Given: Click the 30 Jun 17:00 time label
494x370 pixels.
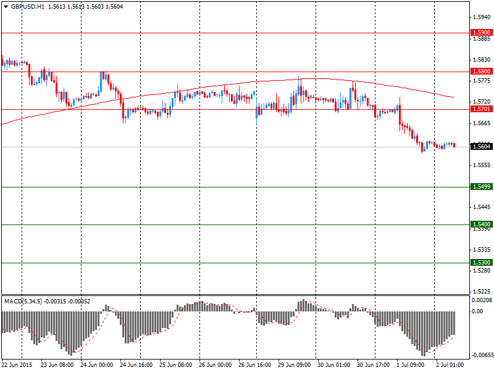Looking at the screenshot, I should point(374,365).
